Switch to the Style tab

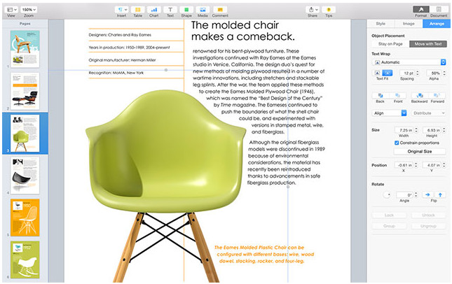pyautogui.click(x=381, y=24)
